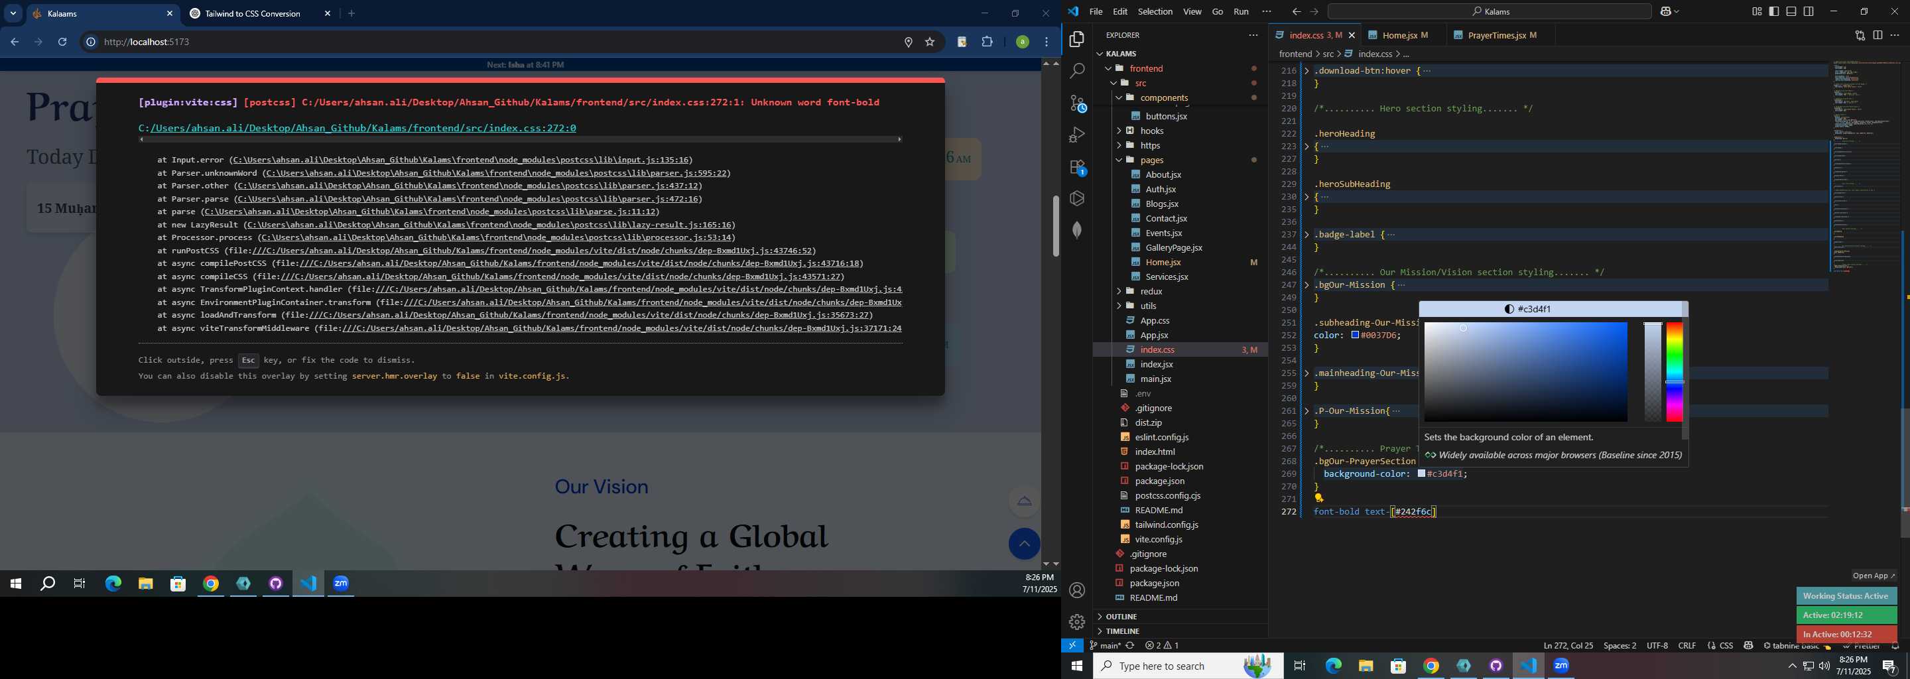Click the Kalams command center search box
The width and height of the screenshot is (1910, 679).
(x=1489, y=11)
